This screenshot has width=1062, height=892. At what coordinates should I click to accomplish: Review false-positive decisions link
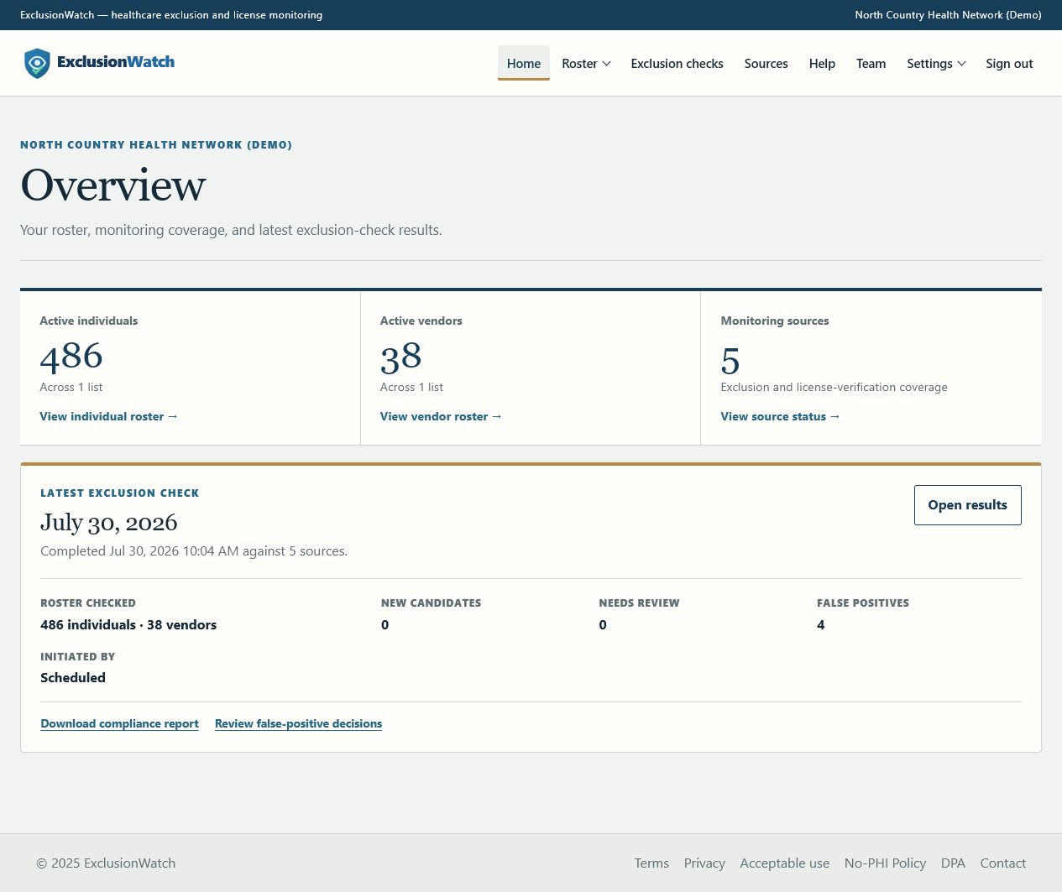pyautogui.click(x=298, y=723)
